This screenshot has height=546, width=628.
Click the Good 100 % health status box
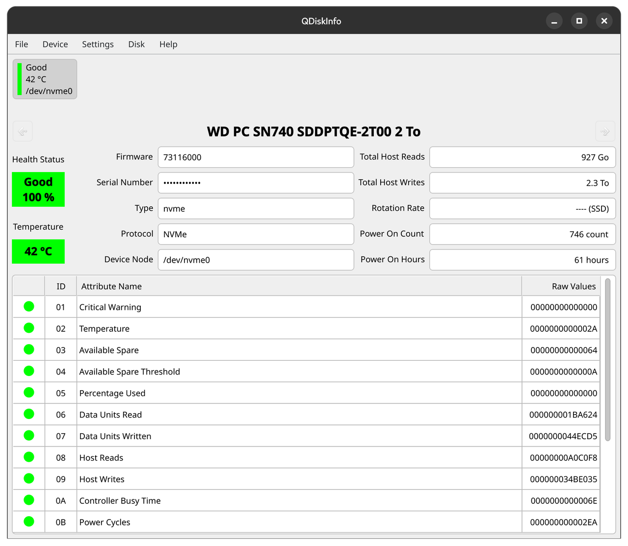[38, 189]
